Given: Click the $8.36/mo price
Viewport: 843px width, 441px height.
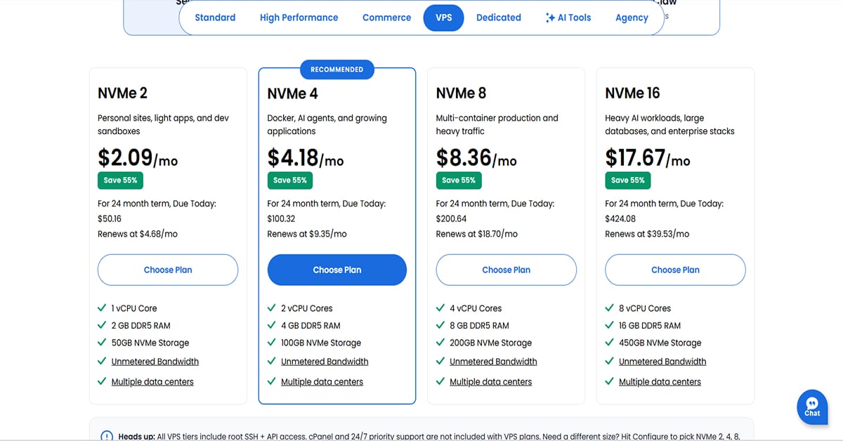Looking at the screenshot, I should 476,157.
